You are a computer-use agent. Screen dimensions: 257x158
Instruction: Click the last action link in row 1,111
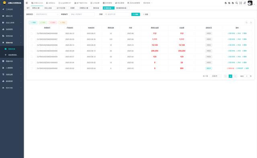pos(245,39)
